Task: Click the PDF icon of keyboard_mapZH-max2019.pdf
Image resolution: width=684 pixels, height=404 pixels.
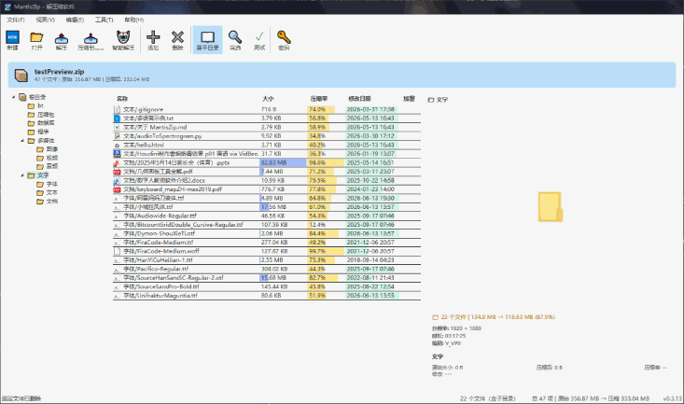Action: (x=117, y=189)
